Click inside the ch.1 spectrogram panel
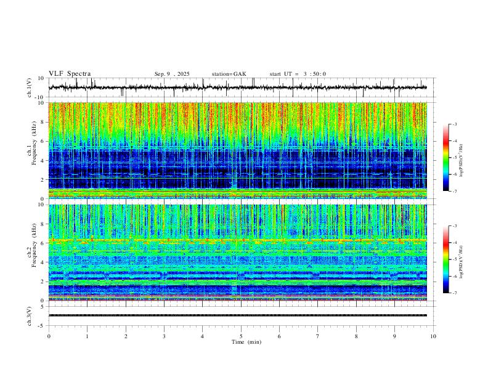Screen dimensions: 488x377 coord(237,150)
